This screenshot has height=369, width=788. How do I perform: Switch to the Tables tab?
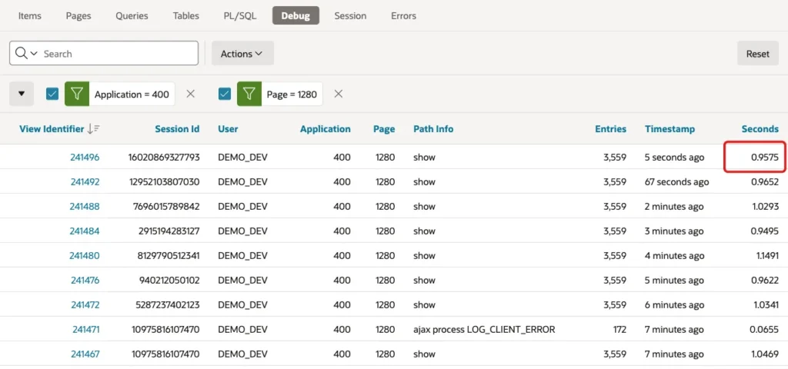[186, 15]
